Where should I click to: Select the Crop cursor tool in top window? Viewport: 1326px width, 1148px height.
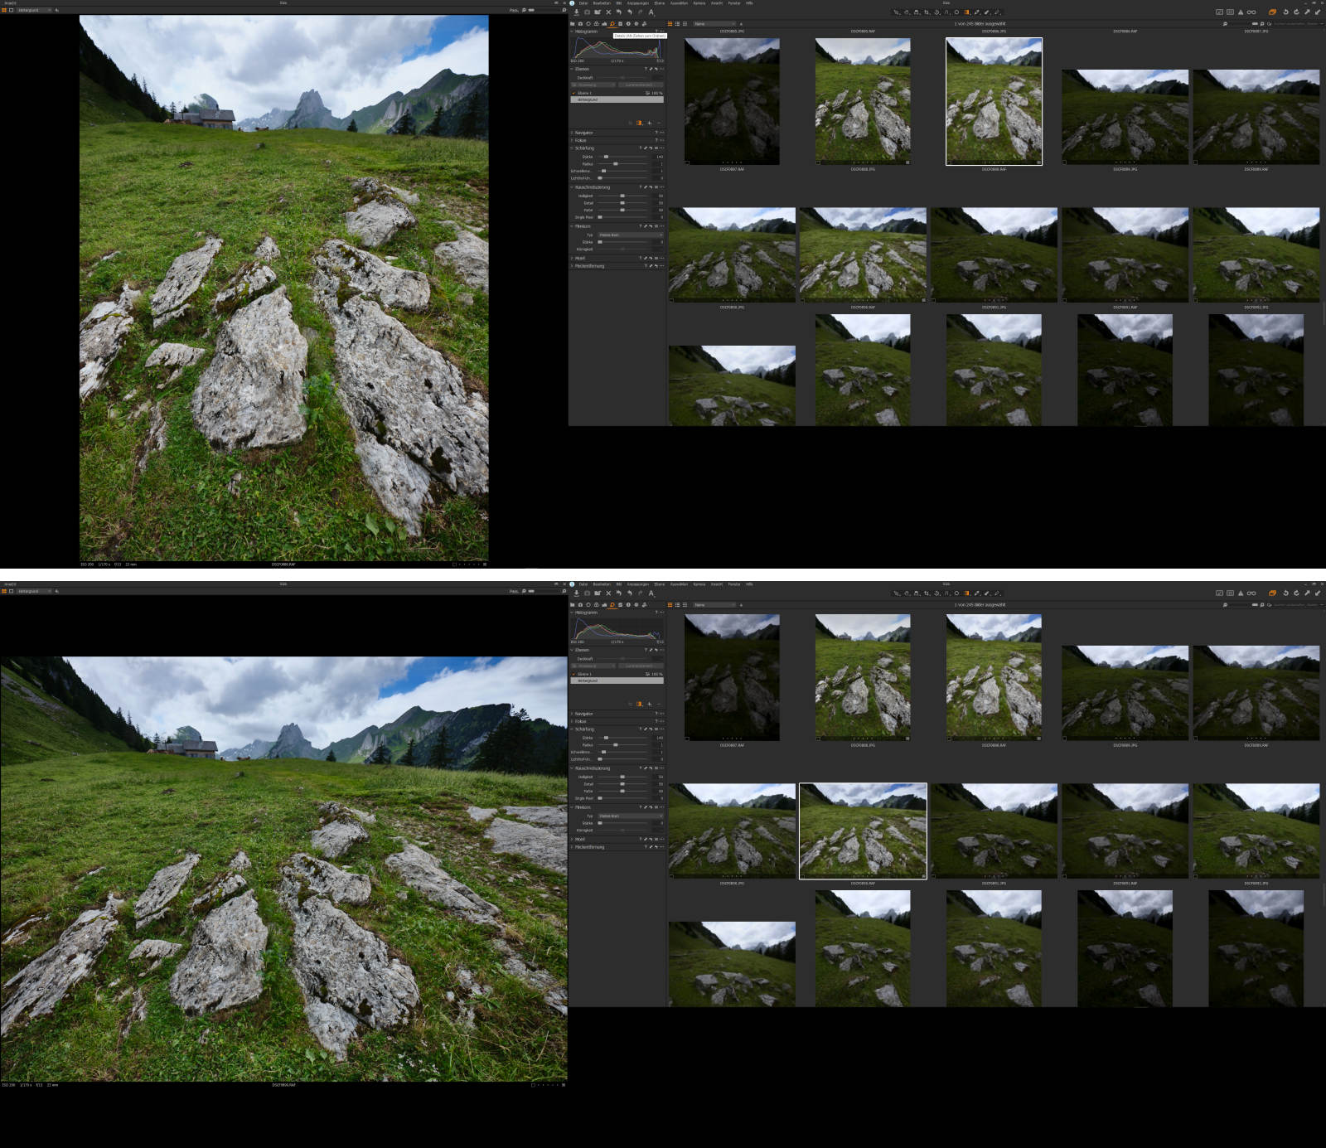pos(927,12)
